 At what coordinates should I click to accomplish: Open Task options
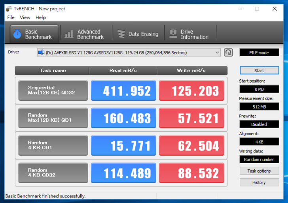click(x=259, y=171)
